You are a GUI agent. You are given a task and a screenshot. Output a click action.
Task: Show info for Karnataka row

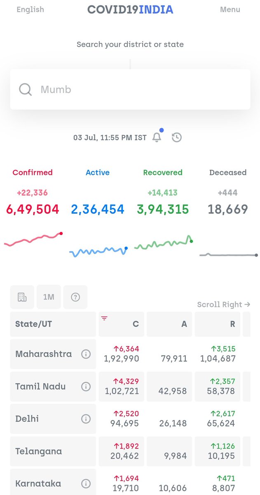pyautogui.click(x=86, y=483)
